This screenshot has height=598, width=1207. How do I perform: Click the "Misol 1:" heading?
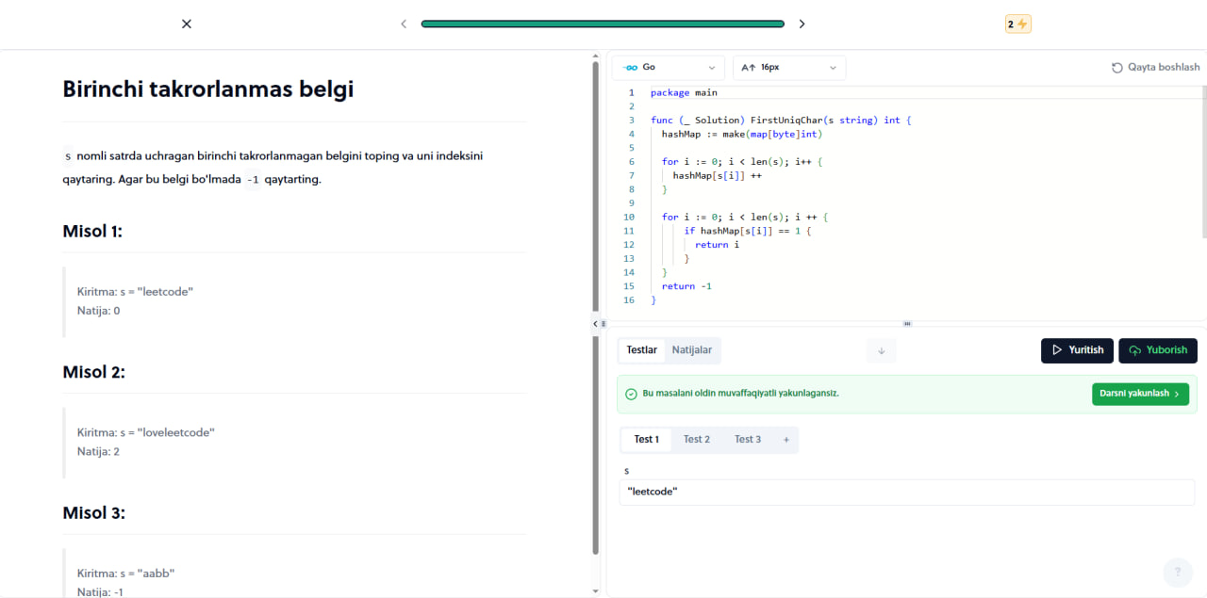pos(92,231)
